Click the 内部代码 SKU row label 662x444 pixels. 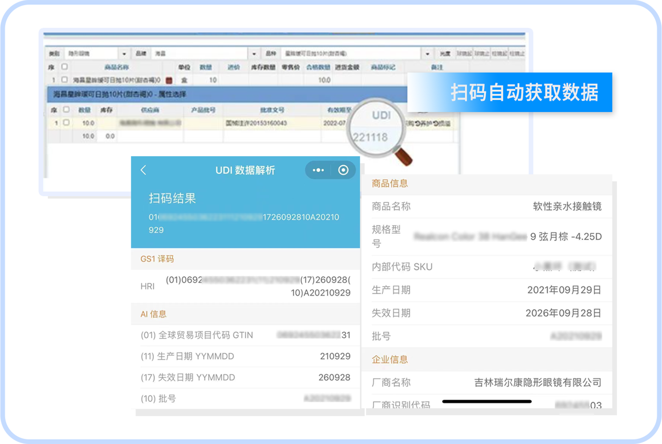coord(402,267)
